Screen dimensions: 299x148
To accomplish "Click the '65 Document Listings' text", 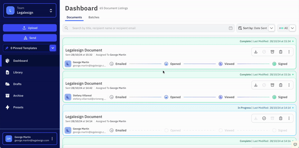I will 114,8.
